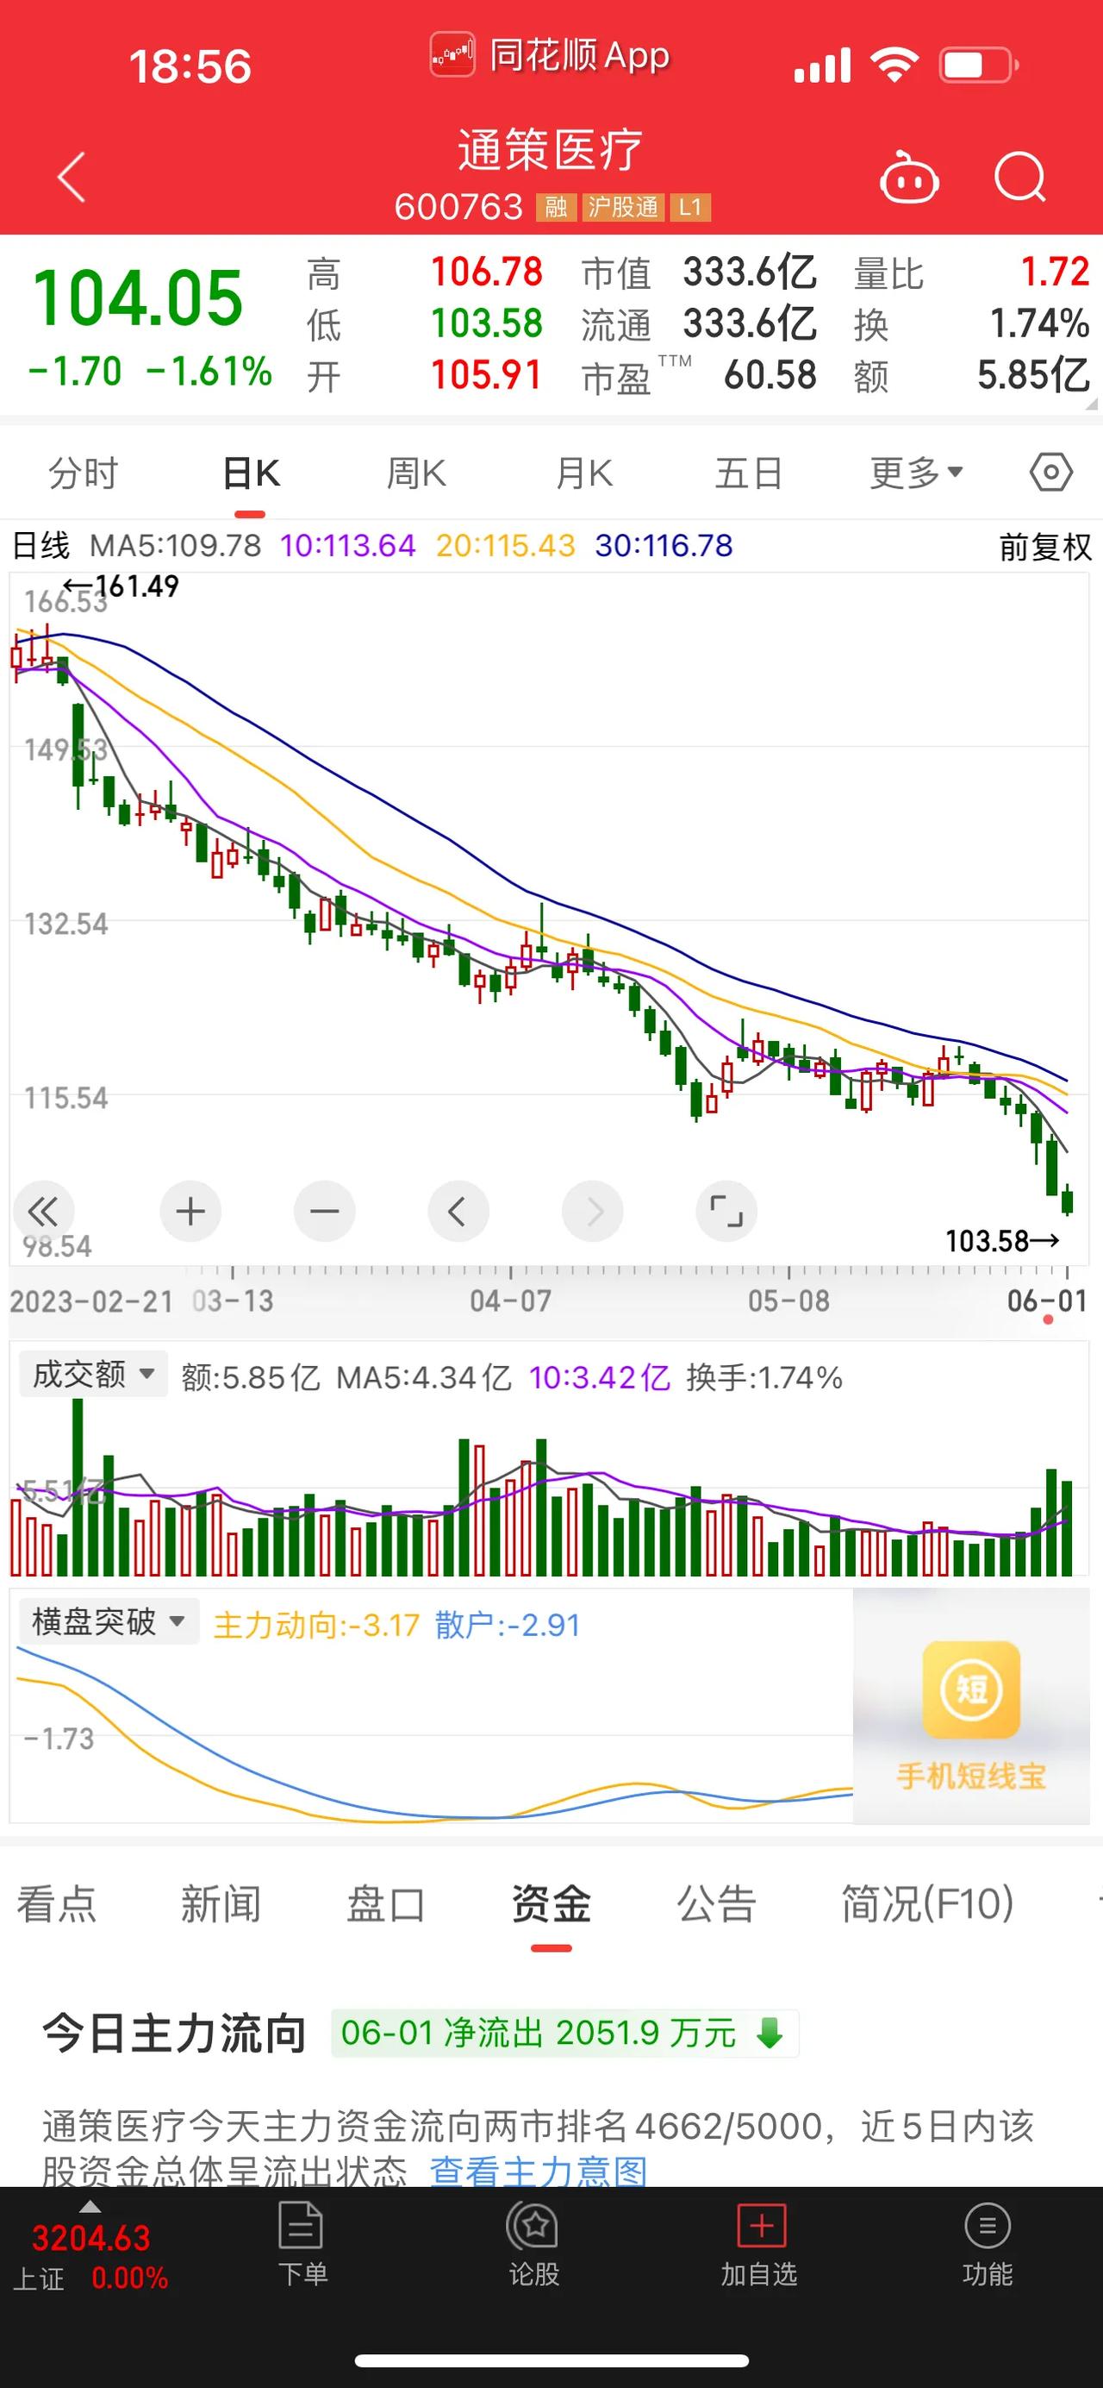Enter fullscreen chart mode
Screen dimensions: 1103x2388
pyautogui.click(x=726, y=1211)
